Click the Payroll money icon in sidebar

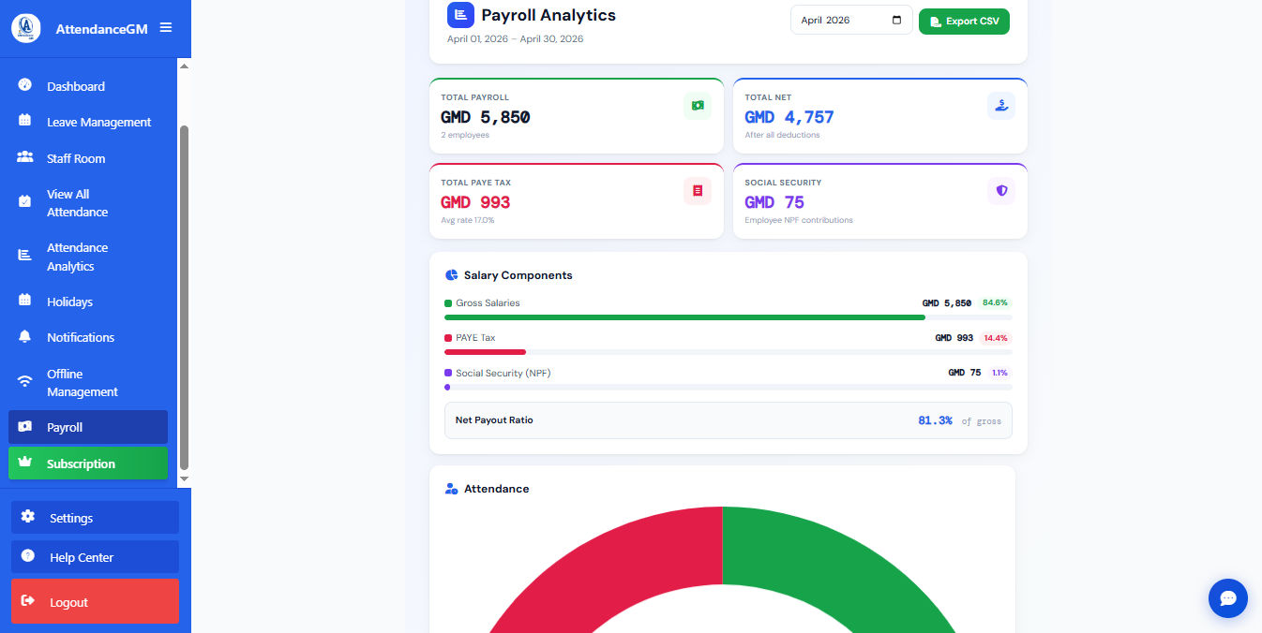(x=25, y=426)
